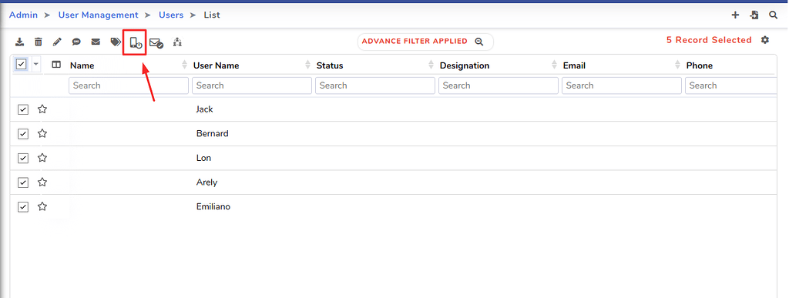Click the user name Bernard
Viewport: 789px width, 298px height.
click(x=213, y=134)
